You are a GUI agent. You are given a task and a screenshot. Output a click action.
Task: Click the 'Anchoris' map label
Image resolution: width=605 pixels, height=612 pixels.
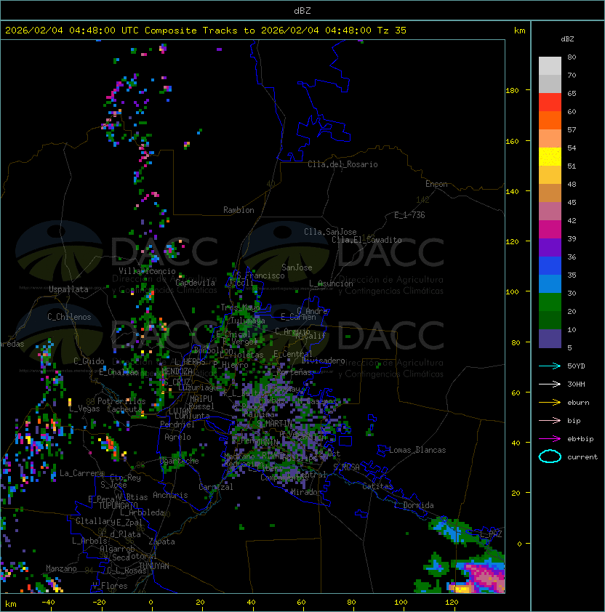click(x=170, y=495)
